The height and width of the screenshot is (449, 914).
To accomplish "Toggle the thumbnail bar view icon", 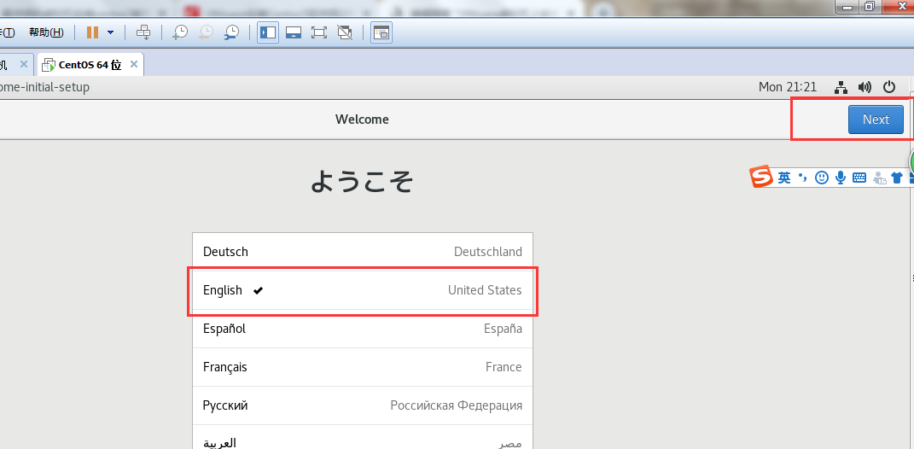I will coord(294,32).
